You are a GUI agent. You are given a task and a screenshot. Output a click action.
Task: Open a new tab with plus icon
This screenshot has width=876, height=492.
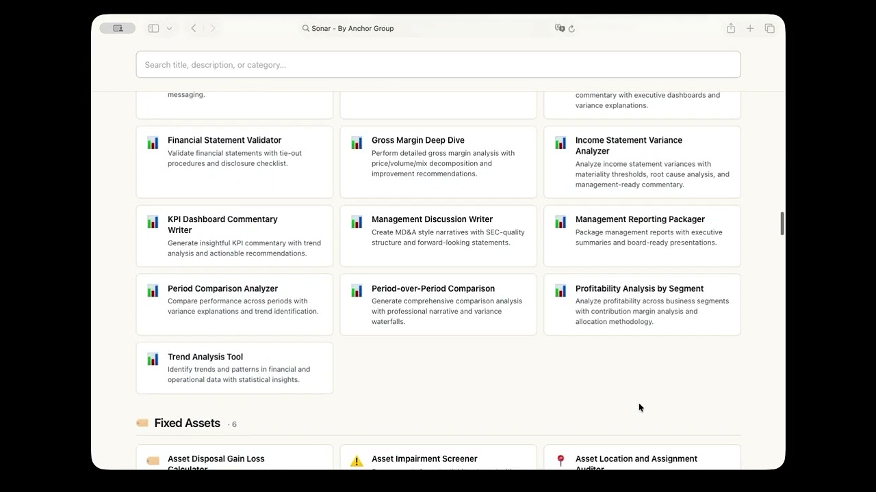[x=750, y=28]
